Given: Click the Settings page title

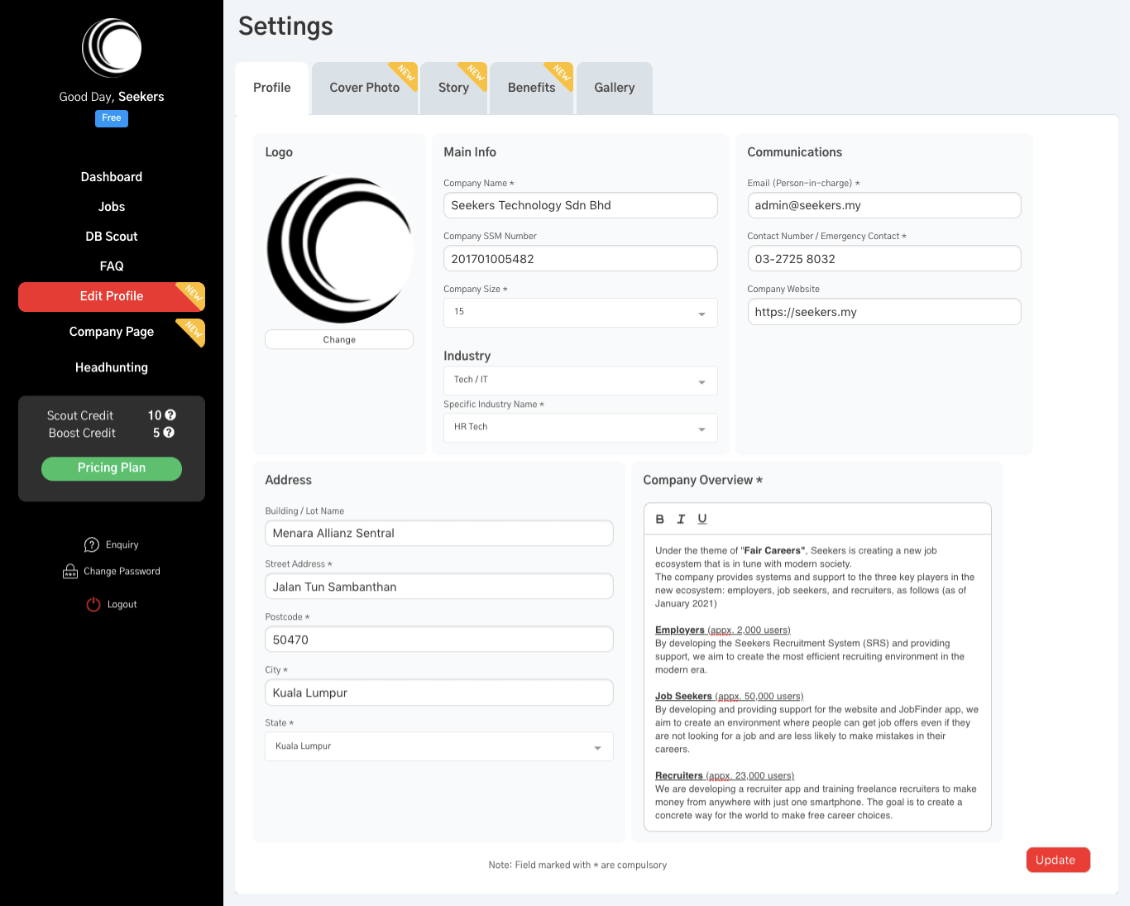Looking at the screenshot, I should click(285, 26).
